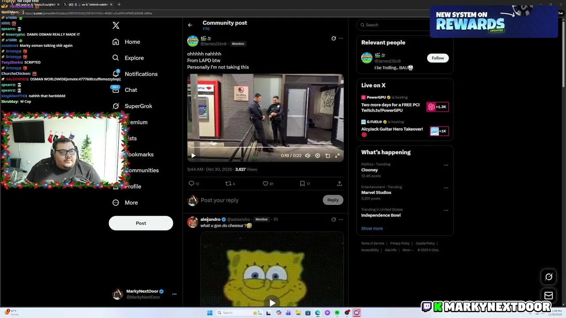The height and width of the screenshot is (318, 566).
Task: Enter fullscreen on the video
Action: (x=337, y=155)
